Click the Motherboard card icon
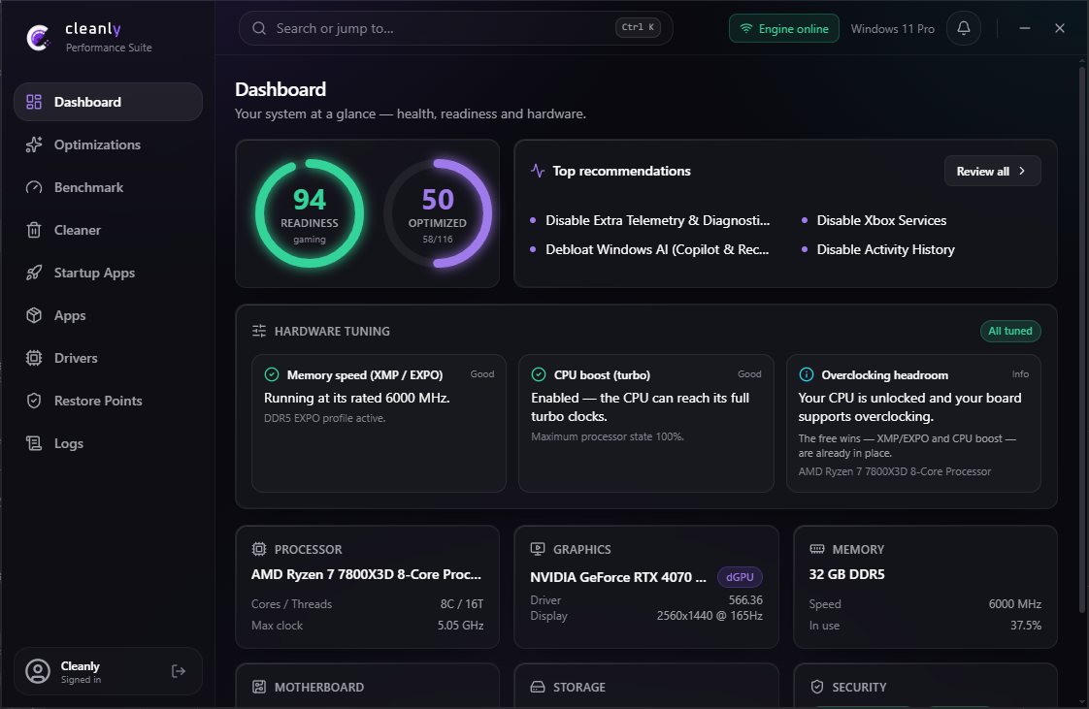This screenshot has height=709, width=1089. [259, 687]
